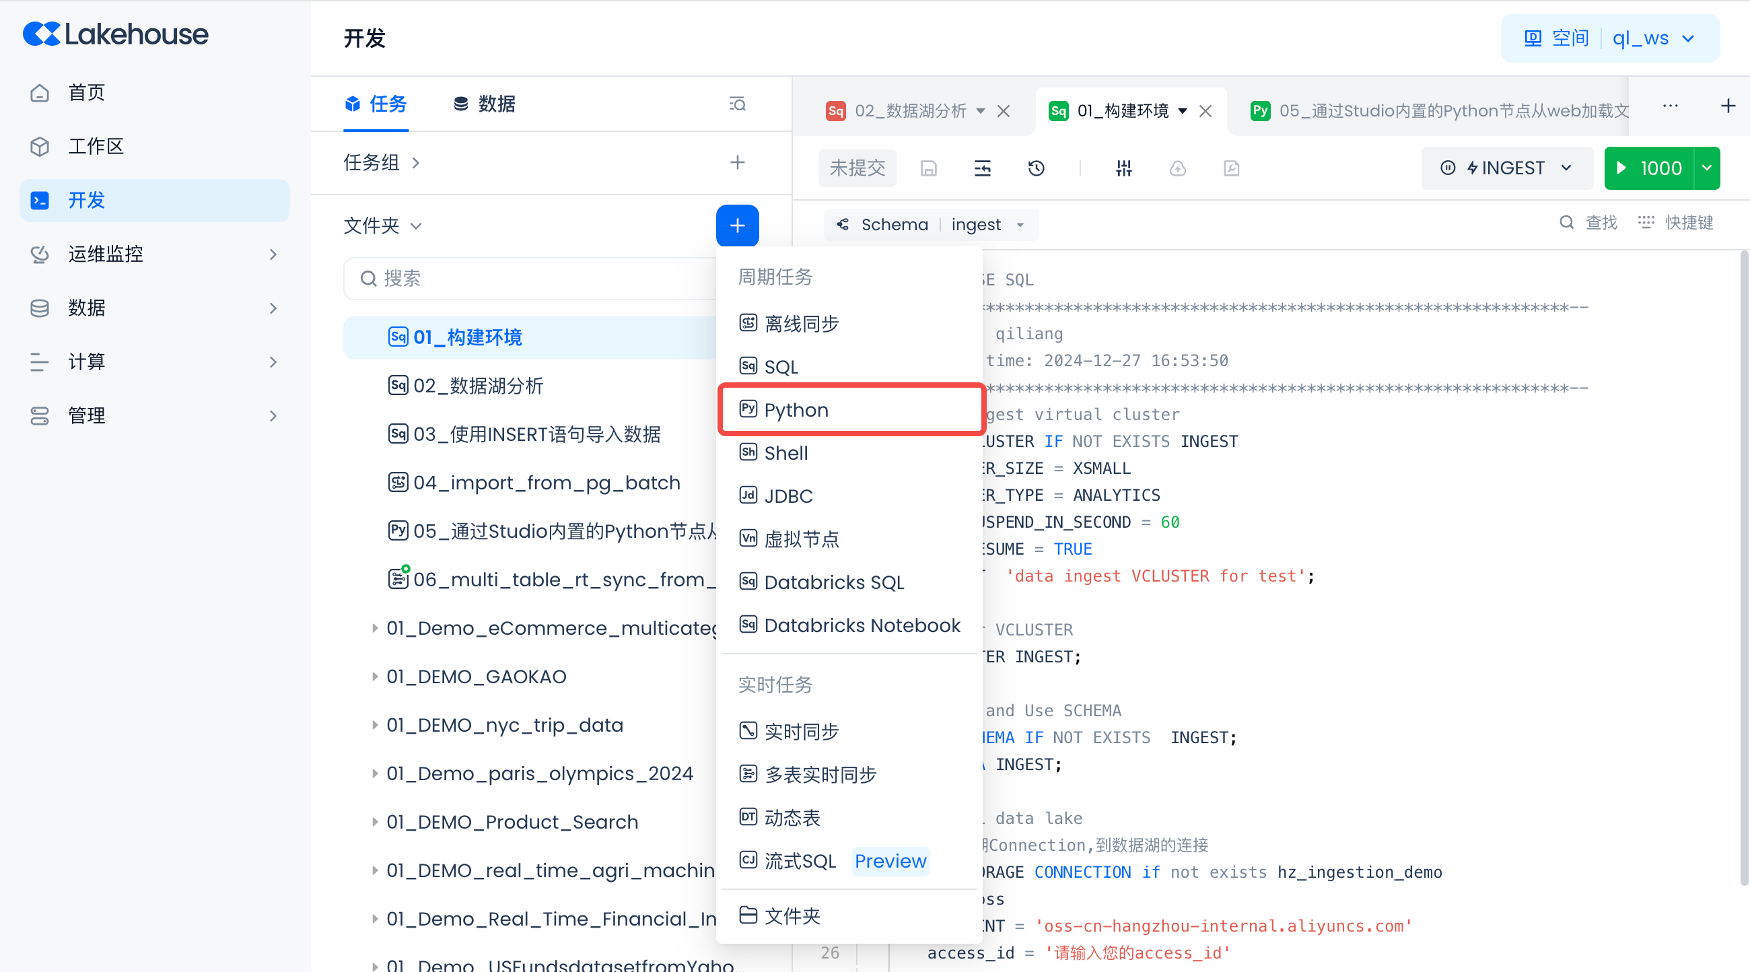
Task: Switch to the 数据 tab
Action: click(485, 104)
